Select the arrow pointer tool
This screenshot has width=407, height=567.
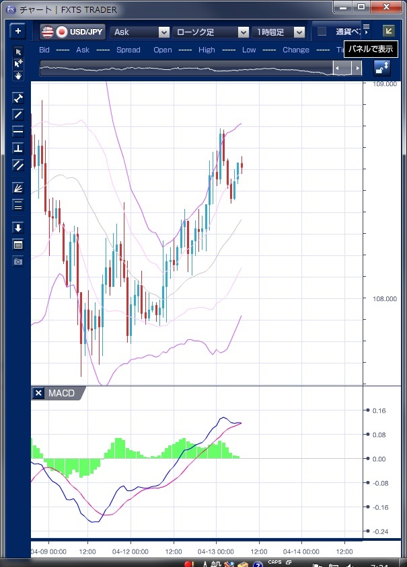(x=18, y=52)
